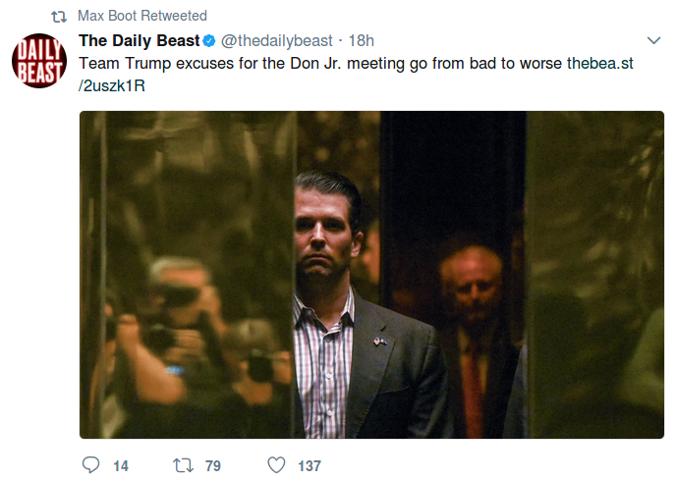Retweet this Daily Beast tweet

(x=183, y=464)
